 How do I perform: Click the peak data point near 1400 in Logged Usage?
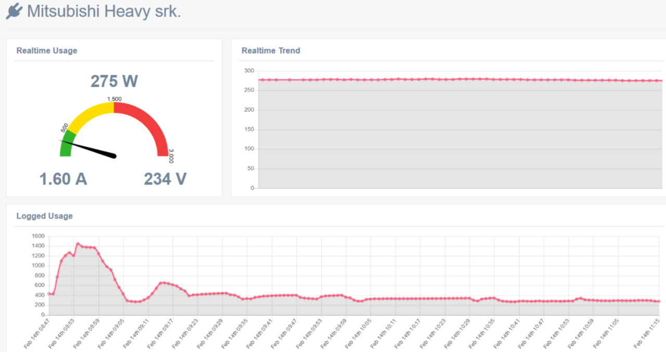click(78, 244)
